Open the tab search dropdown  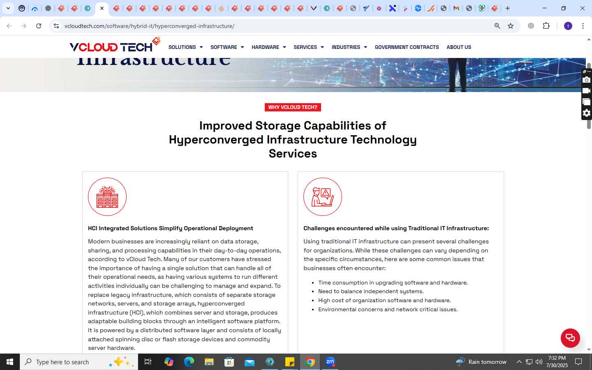[8, 8]
